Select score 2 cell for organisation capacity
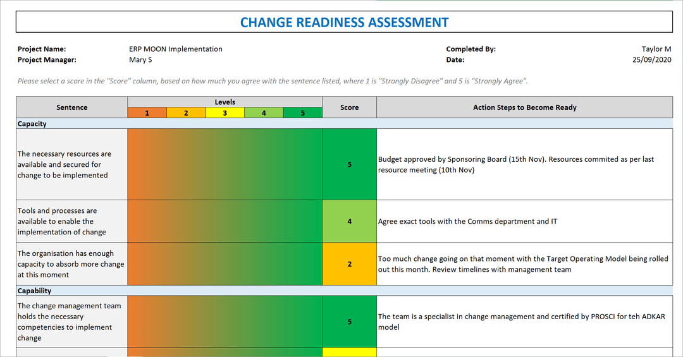The height and width of the screenshot is (357, 683). tap(349, 264)
